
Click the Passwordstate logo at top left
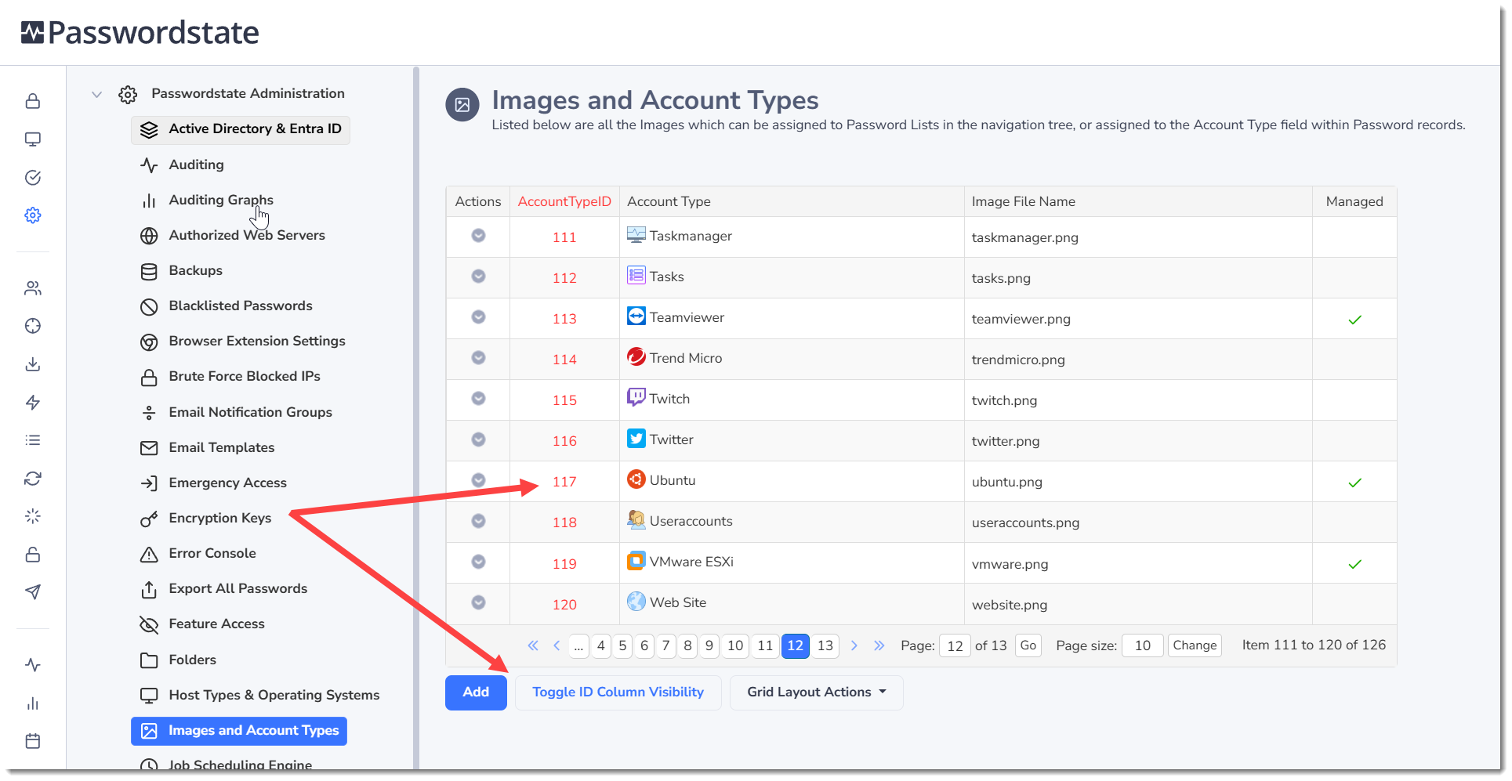point(140,32)
